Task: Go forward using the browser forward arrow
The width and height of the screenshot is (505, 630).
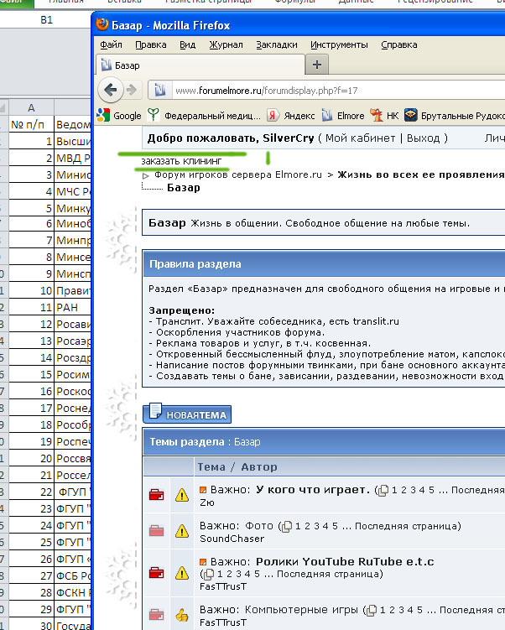Action: (132, 90)
